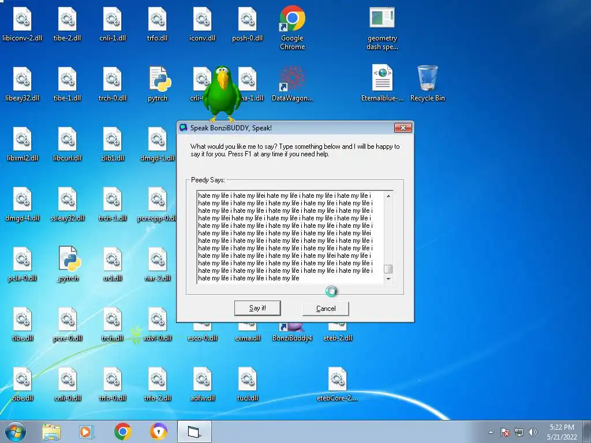
Task: Click the text box scrollbar down arrow
Action: (388, 279)
